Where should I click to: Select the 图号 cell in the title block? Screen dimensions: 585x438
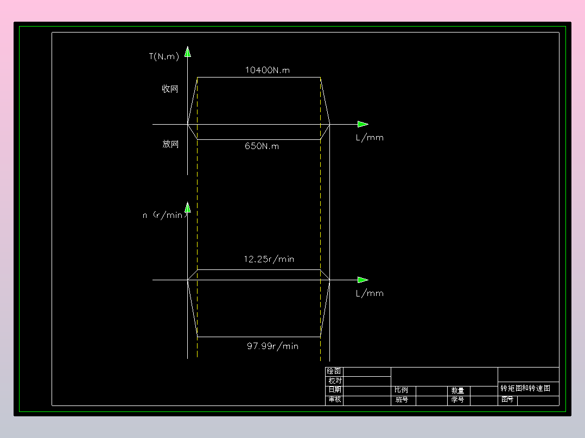[x=508, y=400]
